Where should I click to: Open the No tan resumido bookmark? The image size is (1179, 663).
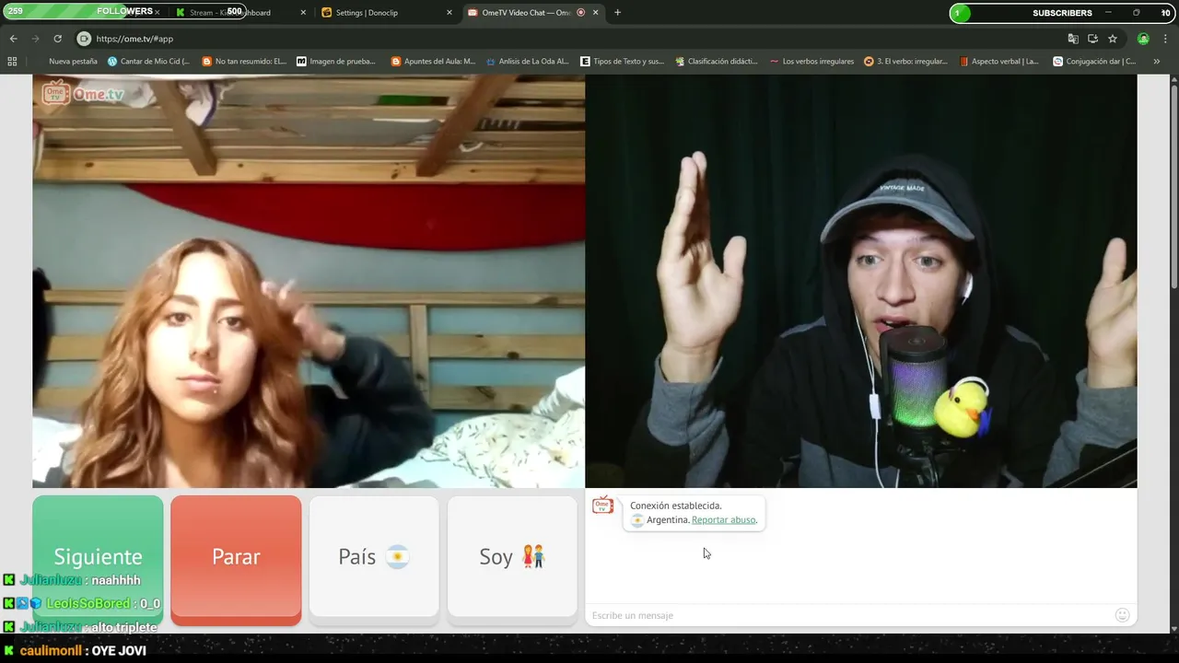[244, 62]
